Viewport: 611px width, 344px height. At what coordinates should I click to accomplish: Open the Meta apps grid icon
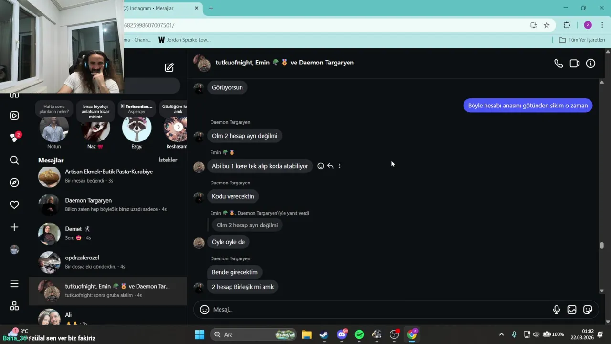point(14,306)
